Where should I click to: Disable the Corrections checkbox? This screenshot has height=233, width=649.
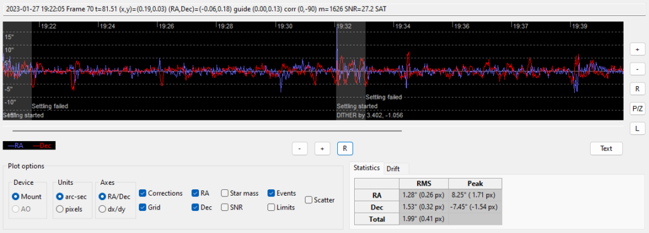(142, 193)
